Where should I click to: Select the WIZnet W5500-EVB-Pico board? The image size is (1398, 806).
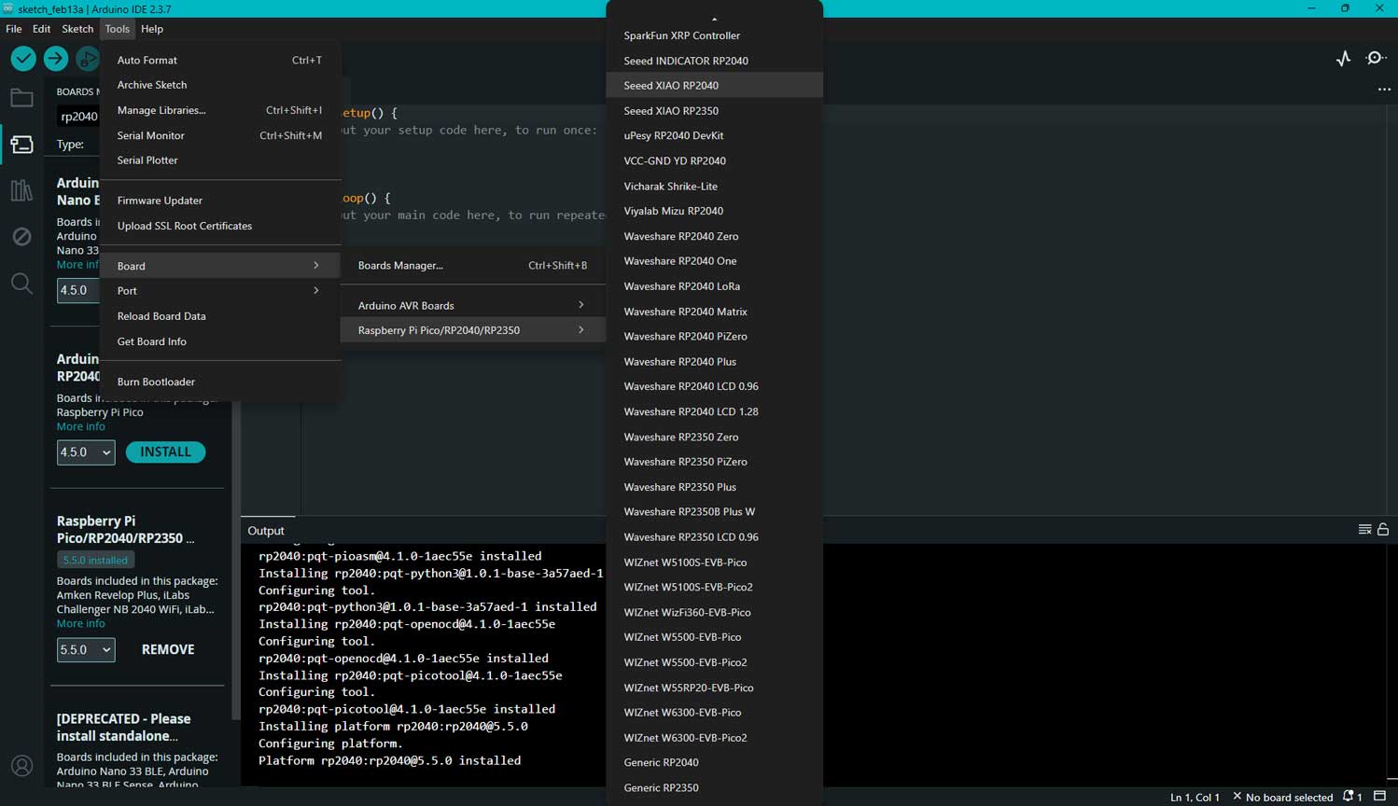coord(715,637)
